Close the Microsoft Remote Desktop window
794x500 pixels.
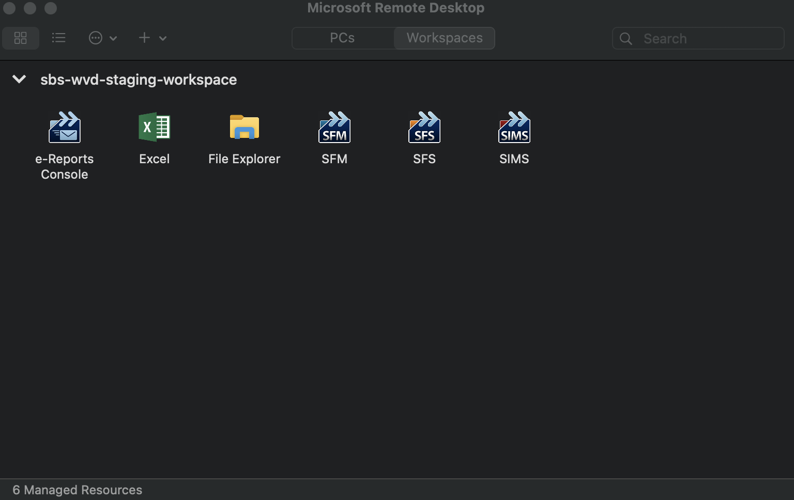9,8
